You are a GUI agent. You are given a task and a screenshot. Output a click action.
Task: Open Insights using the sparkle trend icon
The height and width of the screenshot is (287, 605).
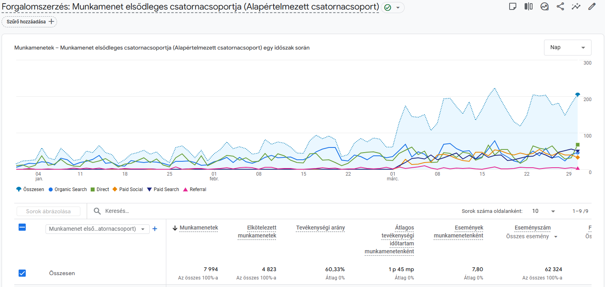(576, 6)
